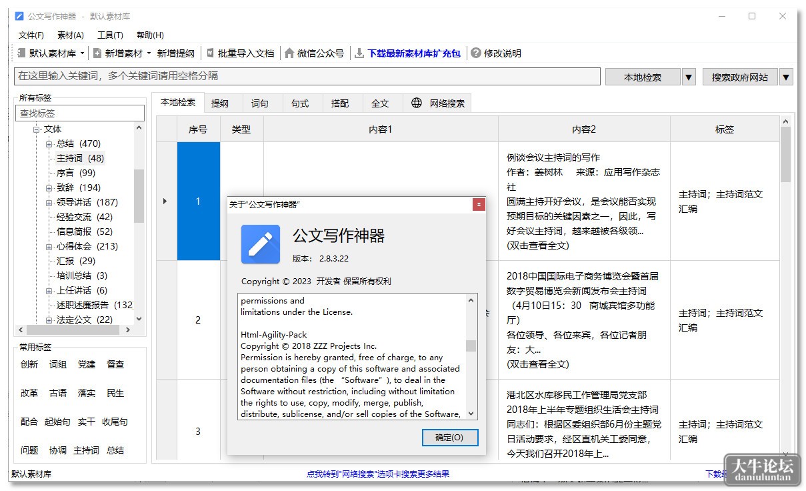Click tag tree horizontal scrollbar right arrow
806x491 pixels.
127,330
